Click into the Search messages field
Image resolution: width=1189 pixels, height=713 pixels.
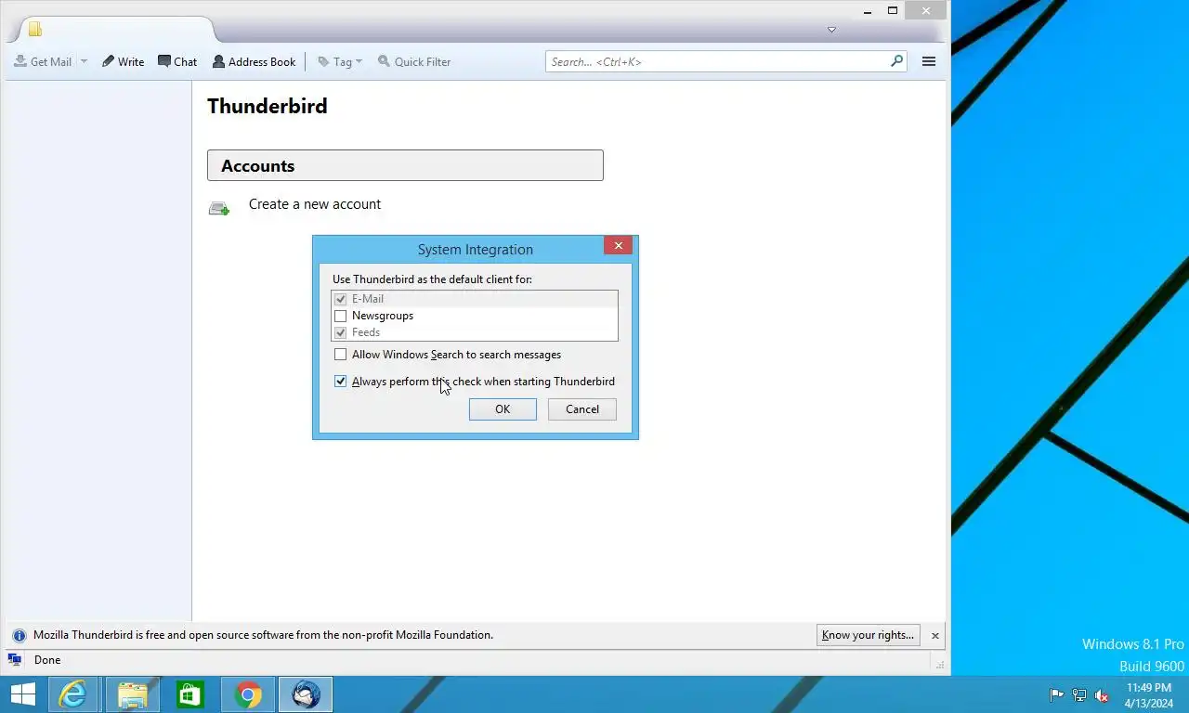(x=717, y=61)
